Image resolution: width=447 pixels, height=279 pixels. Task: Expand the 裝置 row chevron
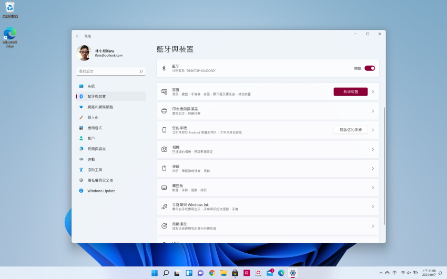(x=373, y=91)
